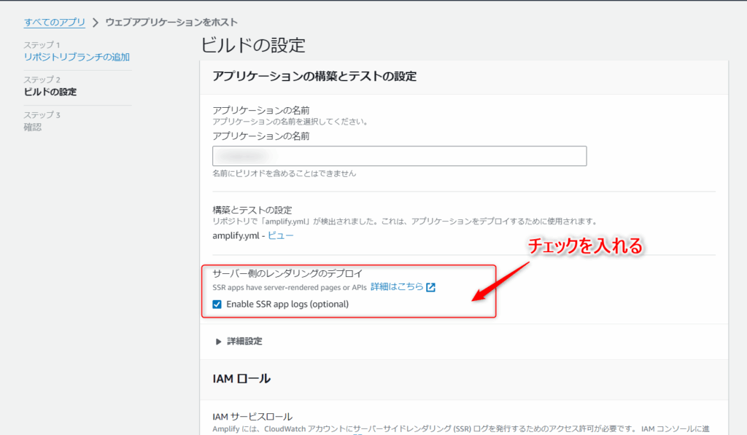Focus the アプリケーションの名前 text field
The width and height of the screenshot is (747, 435).
[399, 156]
